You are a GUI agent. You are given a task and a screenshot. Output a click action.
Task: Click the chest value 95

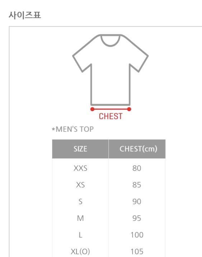[137, 218]
